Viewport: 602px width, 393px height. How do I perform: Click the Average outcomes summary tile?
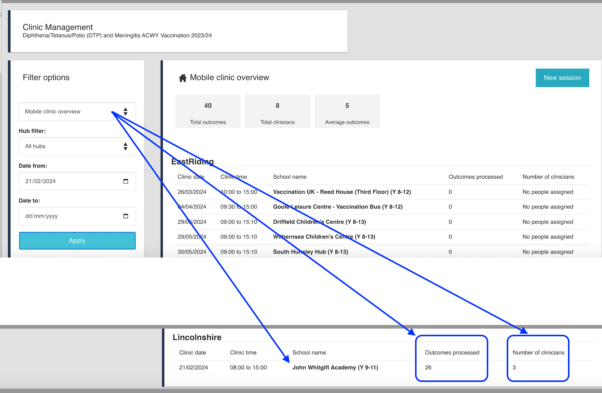pos(347,112)
